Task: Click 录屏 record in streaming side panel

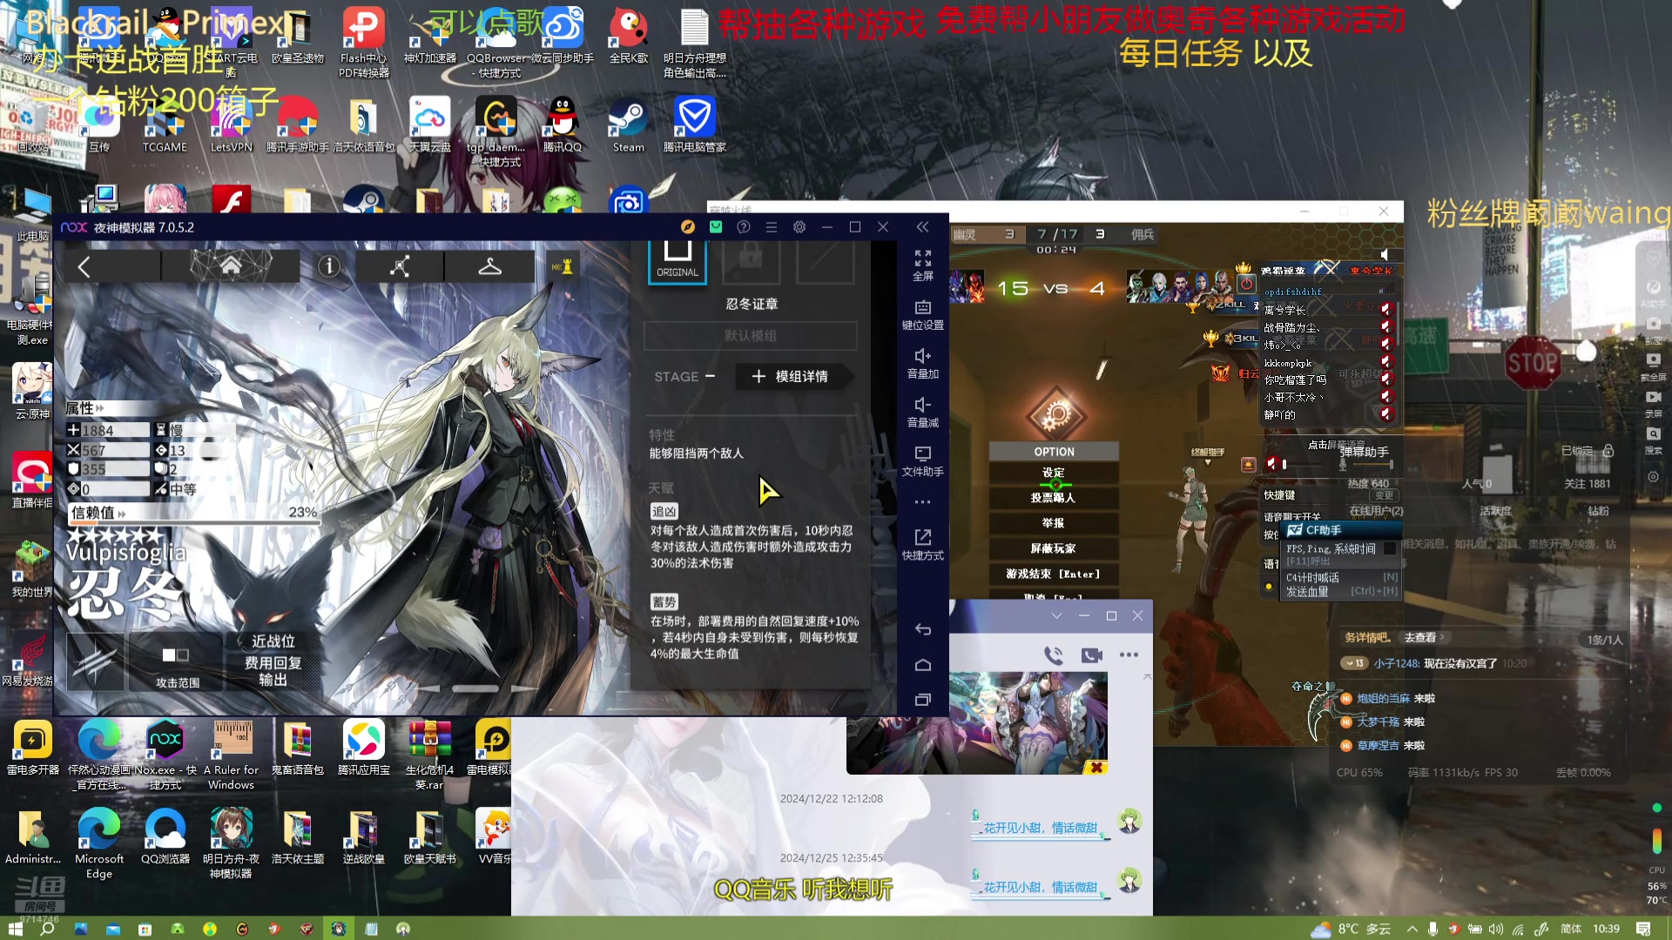Action: click(x=1653, y=402)
